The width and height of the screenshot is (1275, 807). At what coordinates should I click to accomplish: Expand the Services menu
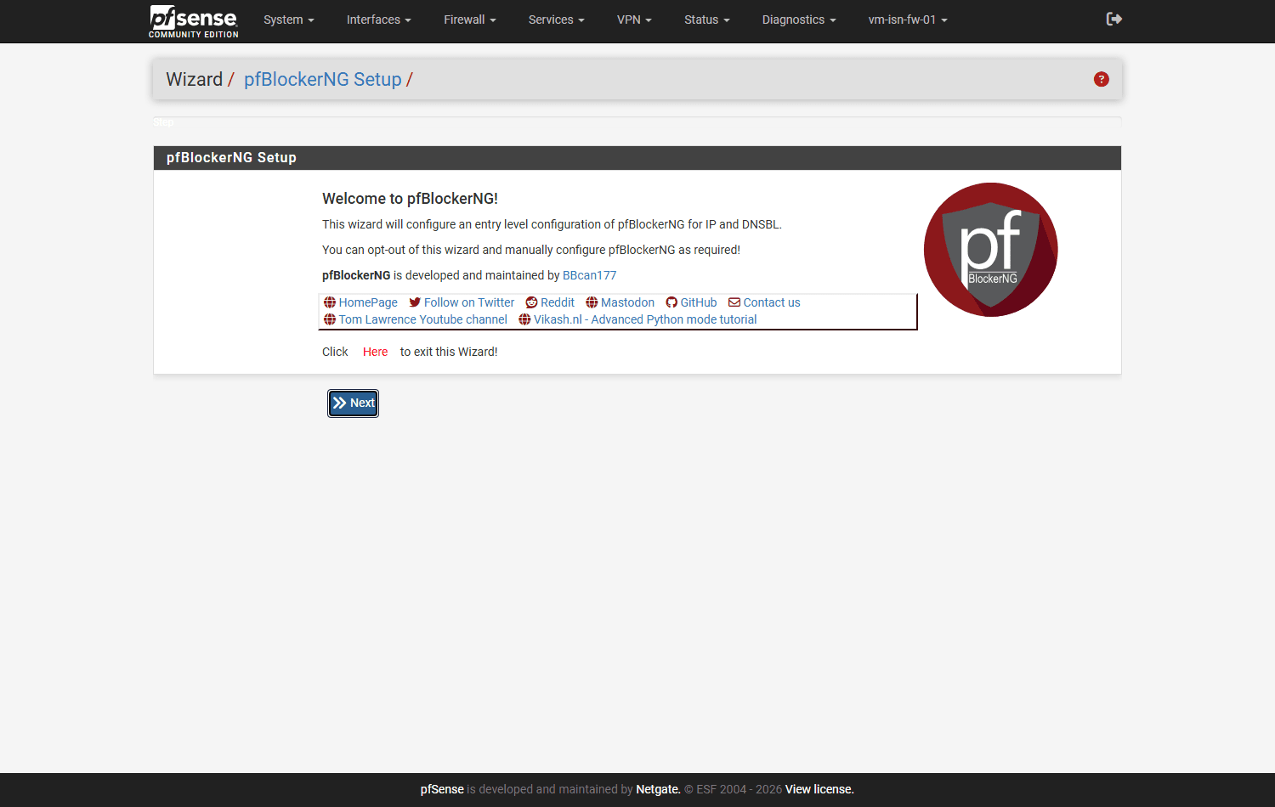tap(557, 20)
